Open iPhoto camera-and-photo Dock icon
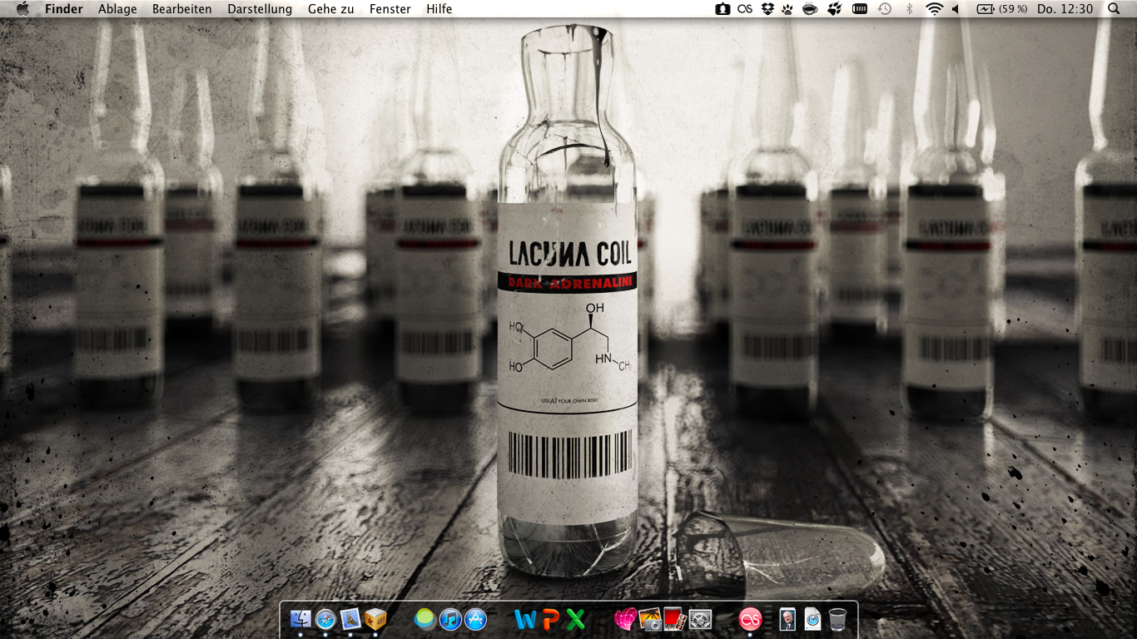Screen dimensions: 1137x639 tap(650, 619)
